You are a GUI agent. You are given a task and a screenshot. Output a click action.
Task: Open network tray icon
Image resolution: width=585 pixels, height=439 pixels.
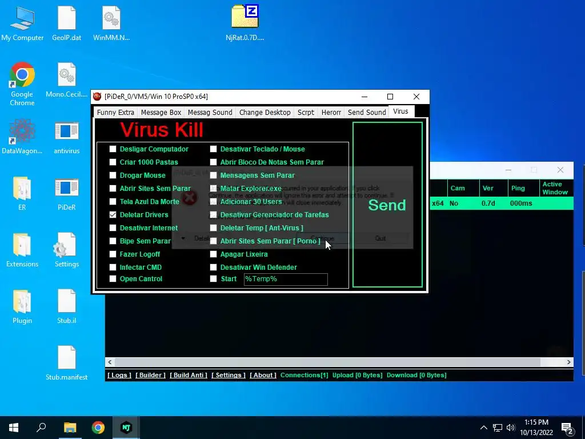click(x=498, y=428)
